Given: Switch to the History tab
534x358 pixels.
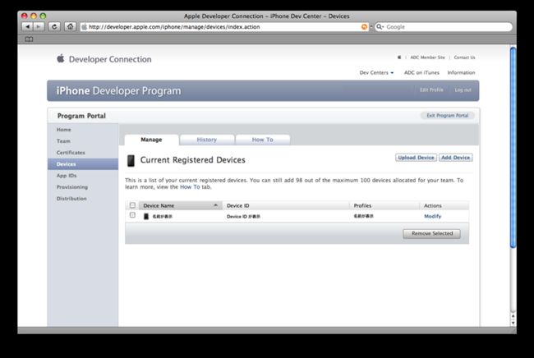Looking at the screenshot, I should (x=207, y=140).
